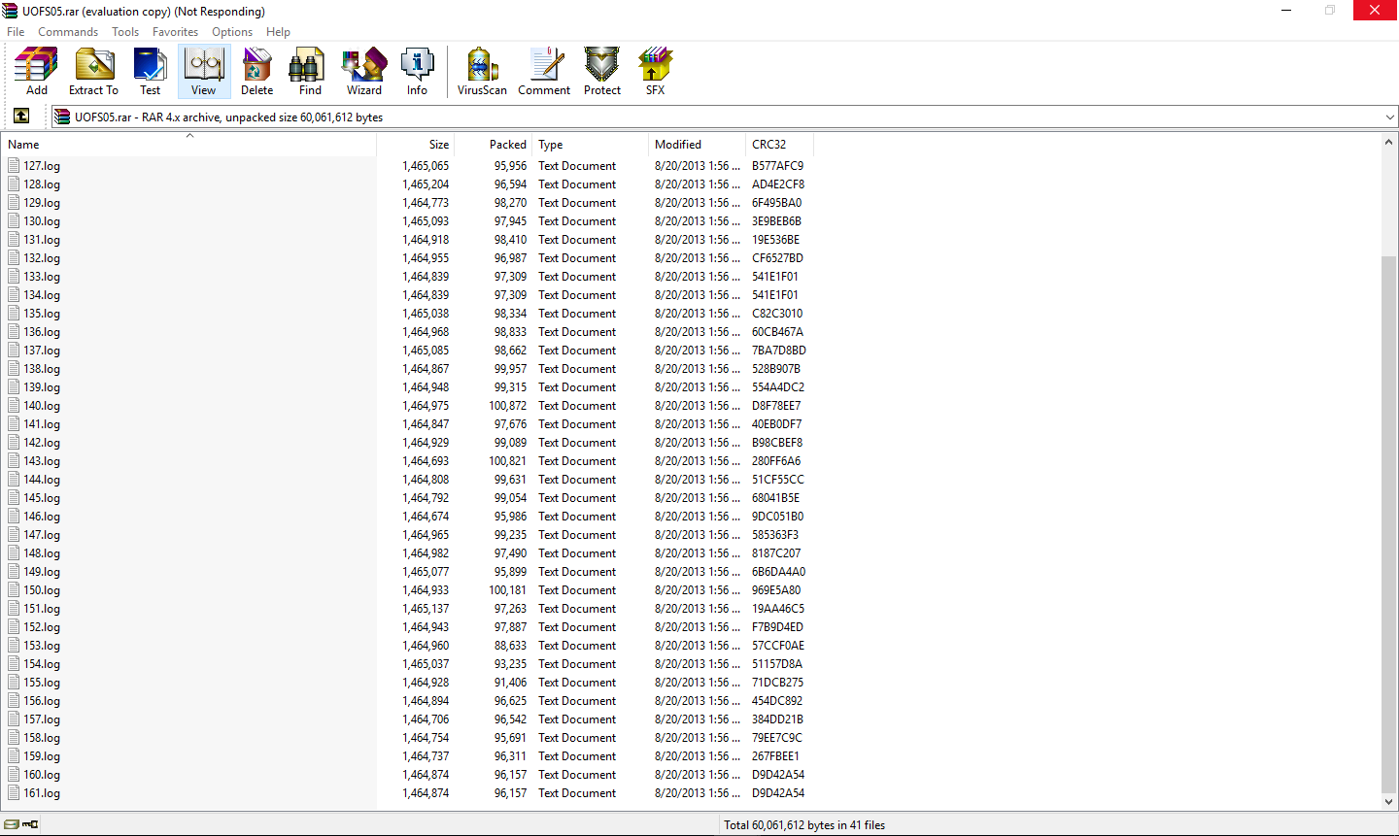This screenshot has height=836, width=1399.
Task: Click the Delete files toolbar icon
Action: 256,72
